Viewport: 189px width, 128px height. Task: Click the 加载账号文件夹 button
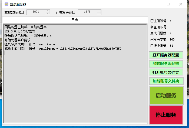click(x=166, y=81)
